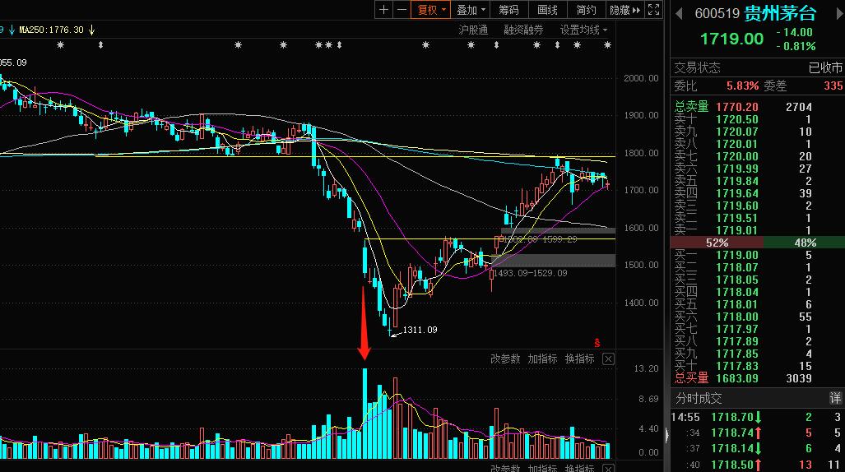Viewport: 845px width, 472px height.
Task: Select the 卖五 ask row at 1719.84
Action: pos(758,181)
